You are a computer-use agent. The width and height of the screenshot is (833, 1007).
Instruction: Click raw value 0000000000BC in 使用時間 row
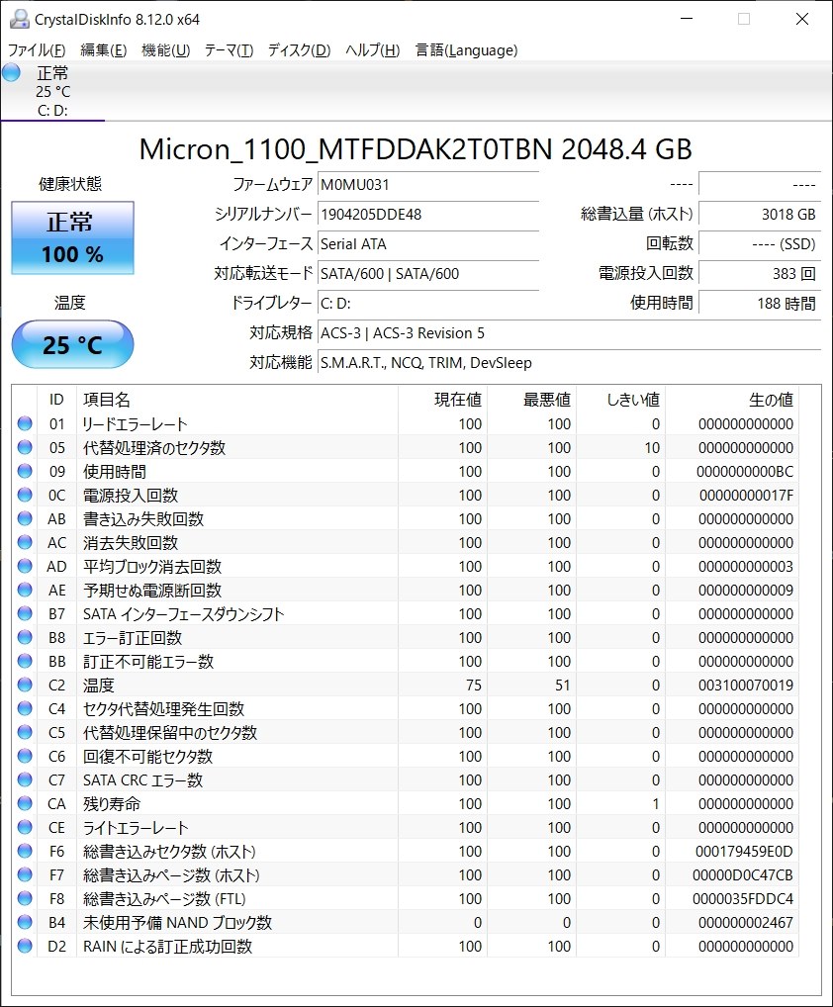pos(745,472)
